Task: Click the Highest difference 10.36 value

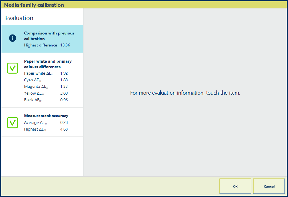Action: coord(65,45)
